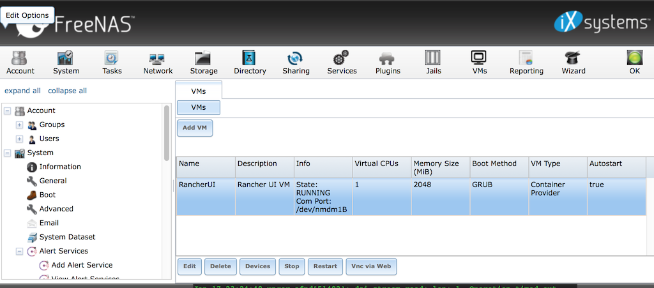Open the Jails toolbar icon
The image size is (654, 288).
[434, 63]
